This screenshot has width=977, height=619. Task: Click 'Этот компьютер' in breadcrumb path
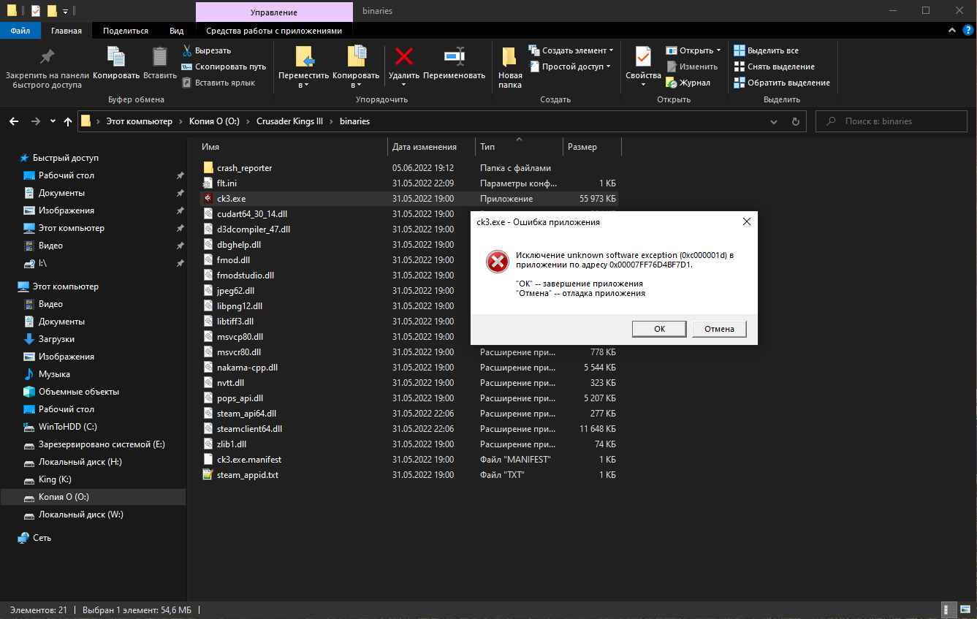tap(139, 121)
